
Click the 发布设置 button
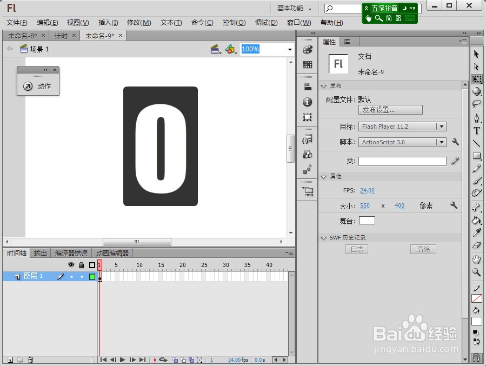click(389, 110)
